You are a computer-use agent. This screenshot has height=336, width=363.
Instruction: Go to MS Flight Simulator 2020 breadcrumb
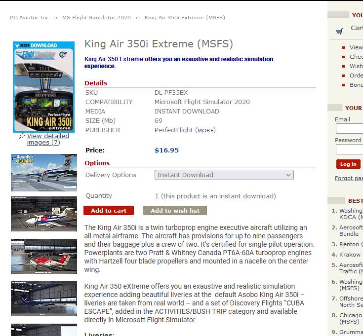96,18
